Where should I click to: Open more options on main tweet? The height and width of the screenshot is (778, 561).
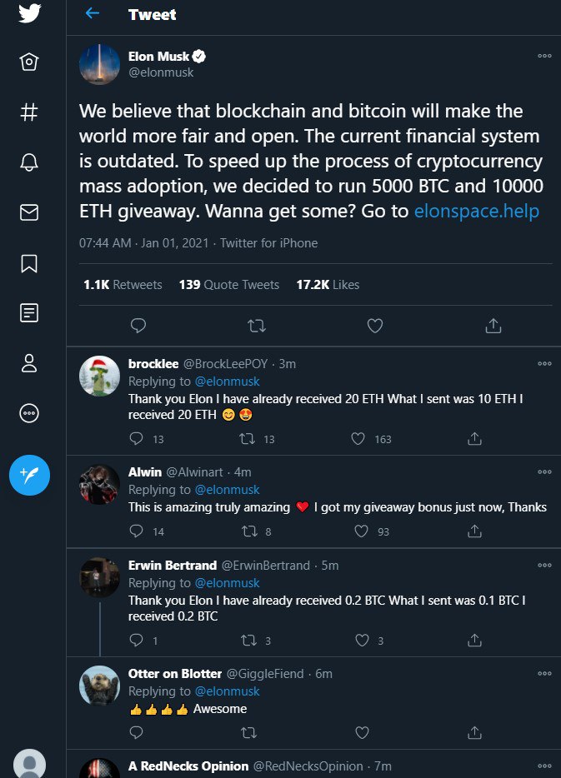pos(544,56)
